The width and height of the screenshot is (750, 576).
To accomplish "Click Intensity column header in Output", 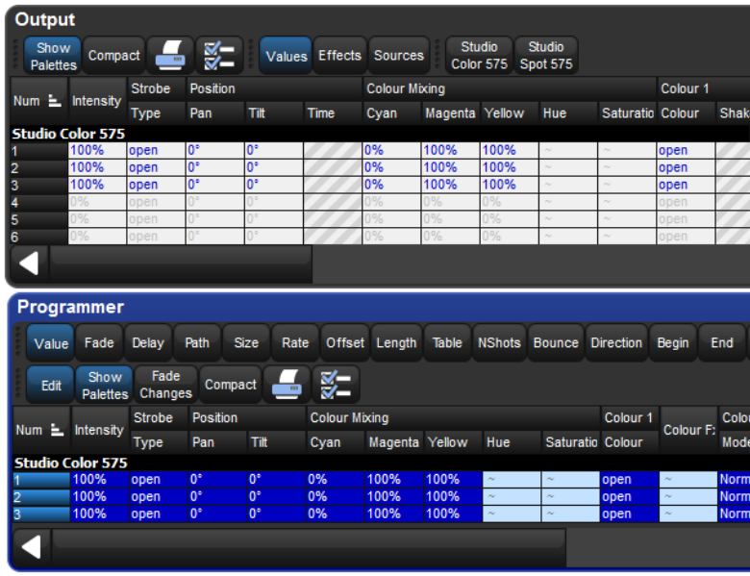I will pyautogui.click(x=97, y=101).
